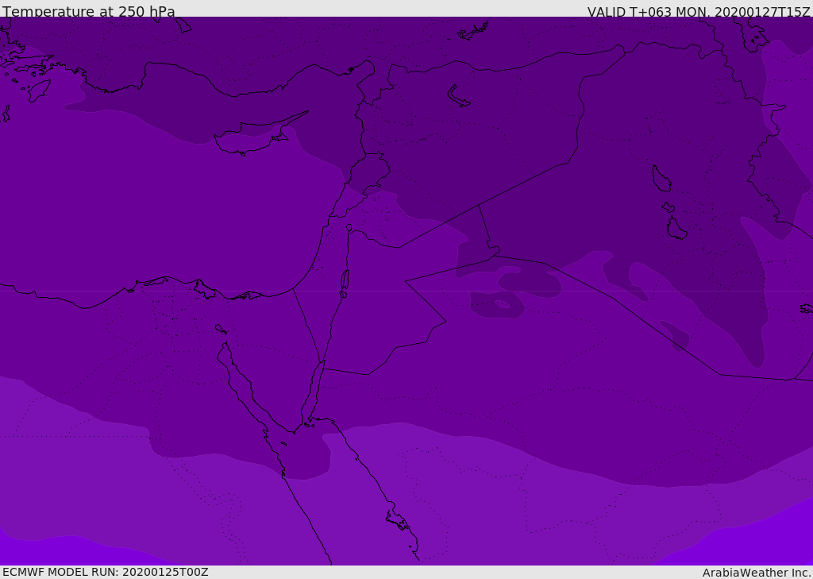This screenshot has width=813, height=579.
Task: Click the 'ArabiaWeather Inc' credit text
Action: point(757,573)
